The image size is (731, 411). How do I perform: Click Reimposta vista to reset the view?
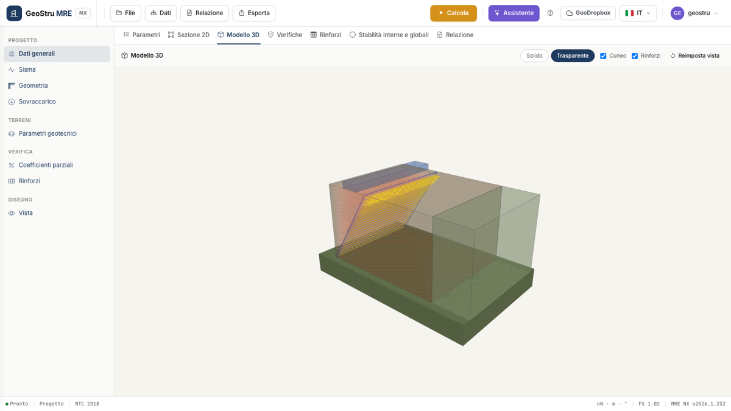tap(694, 55)
